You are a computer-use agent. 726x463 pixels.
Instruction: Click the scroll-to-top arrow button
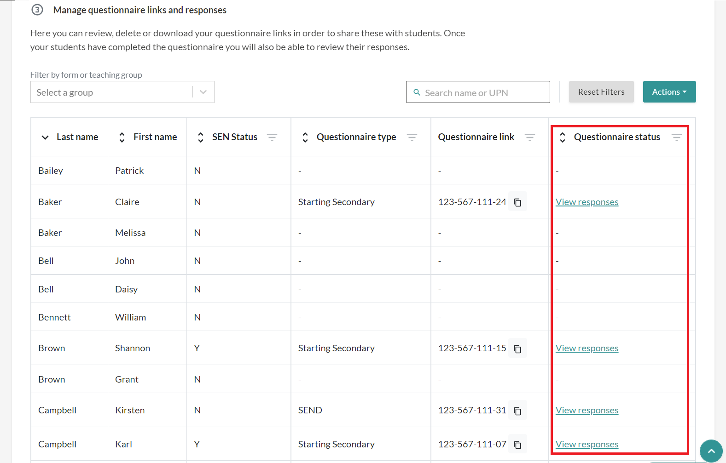711,451
